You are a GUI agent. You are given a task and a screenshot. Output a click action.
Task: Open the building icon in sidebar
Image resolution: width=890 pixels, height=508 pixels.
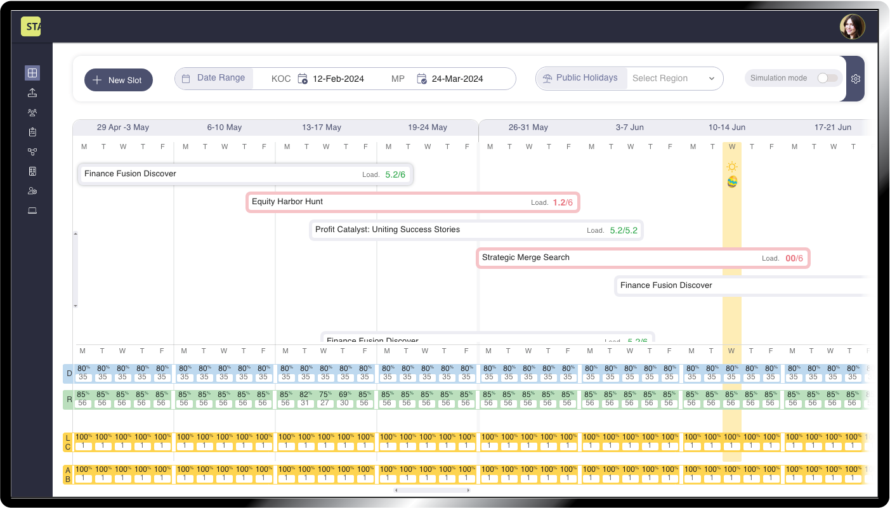click(x=32, y=171)
